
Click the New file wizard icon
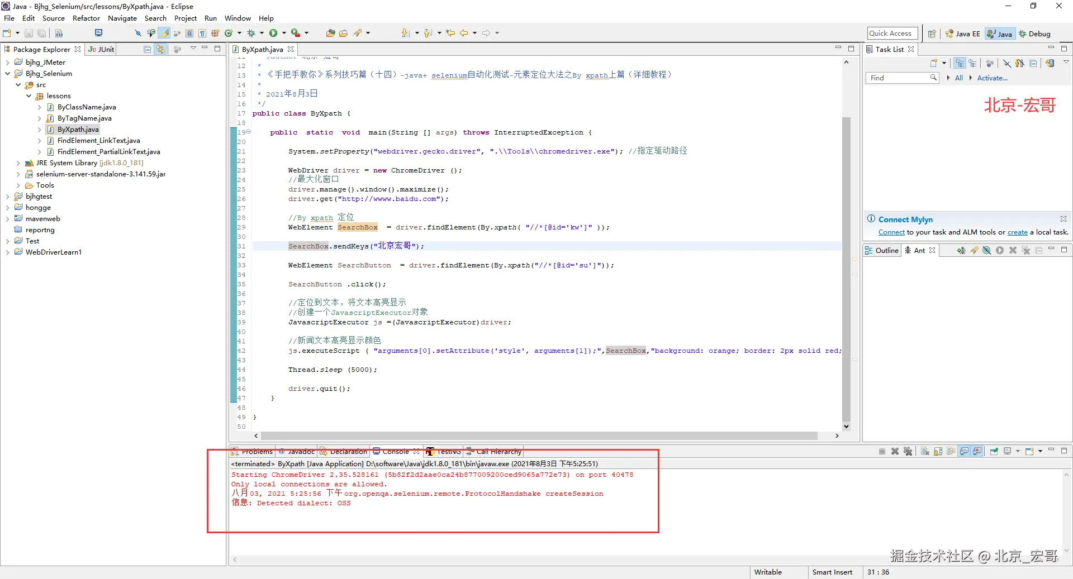point(7,34)
